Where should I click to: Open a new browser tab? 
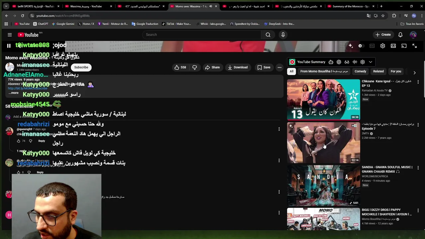point(381,6)
